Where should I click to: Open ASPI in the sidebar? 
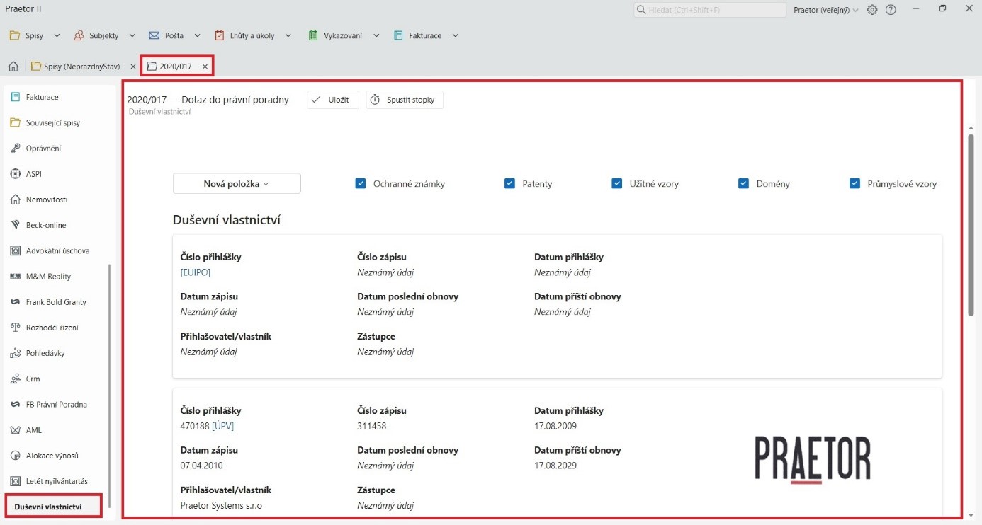pyautogui.click(x=33, y=174)
